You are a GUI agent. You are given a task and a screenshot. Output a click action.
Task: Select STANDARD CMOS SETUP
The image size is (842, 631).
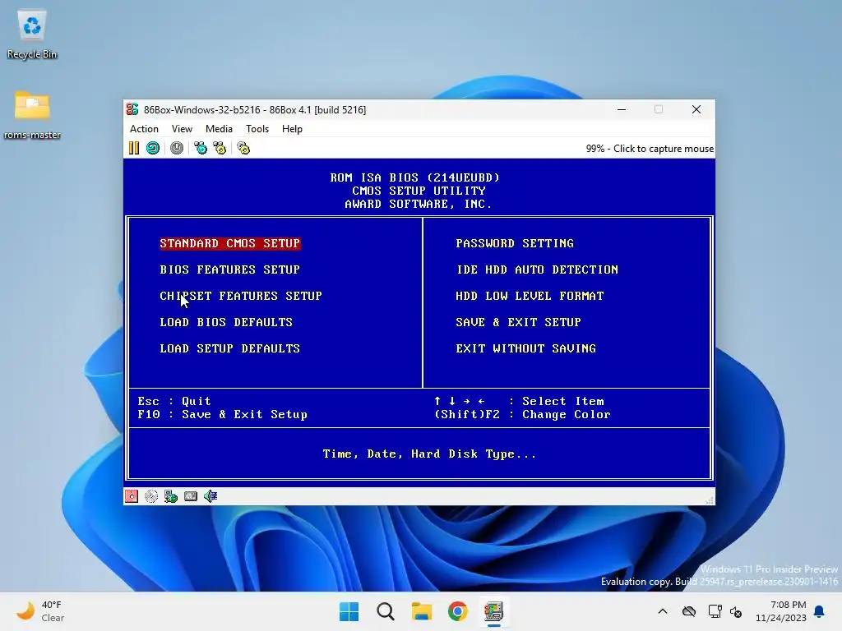[x=230, y=243]
